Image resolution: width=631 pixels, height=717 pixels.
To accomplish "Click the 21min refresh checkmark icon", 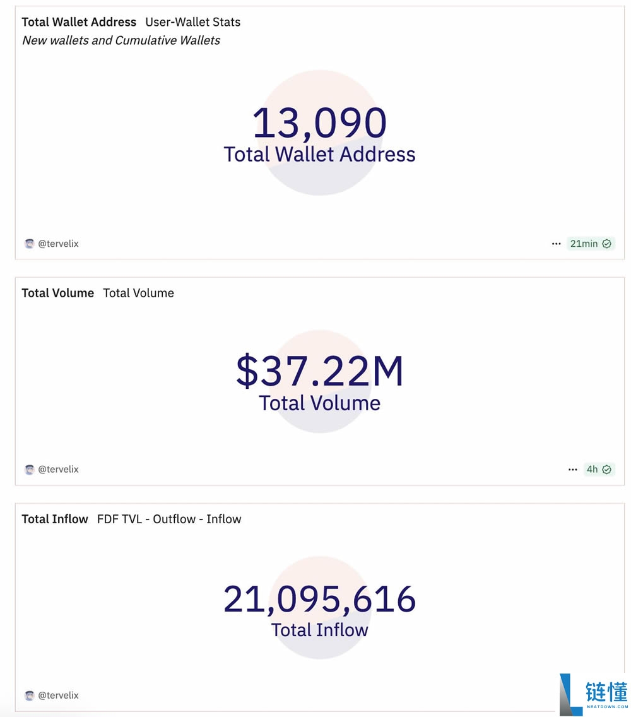I will click(607, 244).
